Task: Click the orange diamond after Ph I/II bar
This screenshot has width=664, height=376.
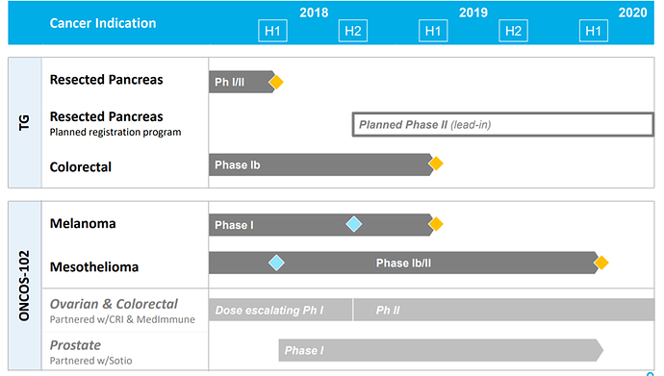Action: (x=276, y=82)
